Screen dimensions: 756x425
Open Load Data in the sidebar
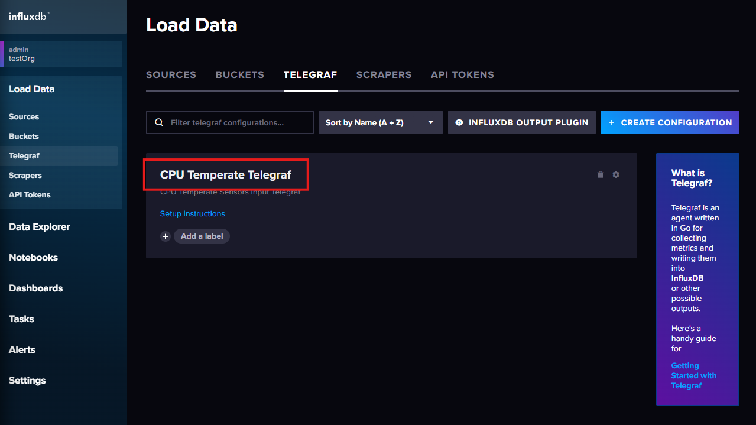tap(32, 89)
